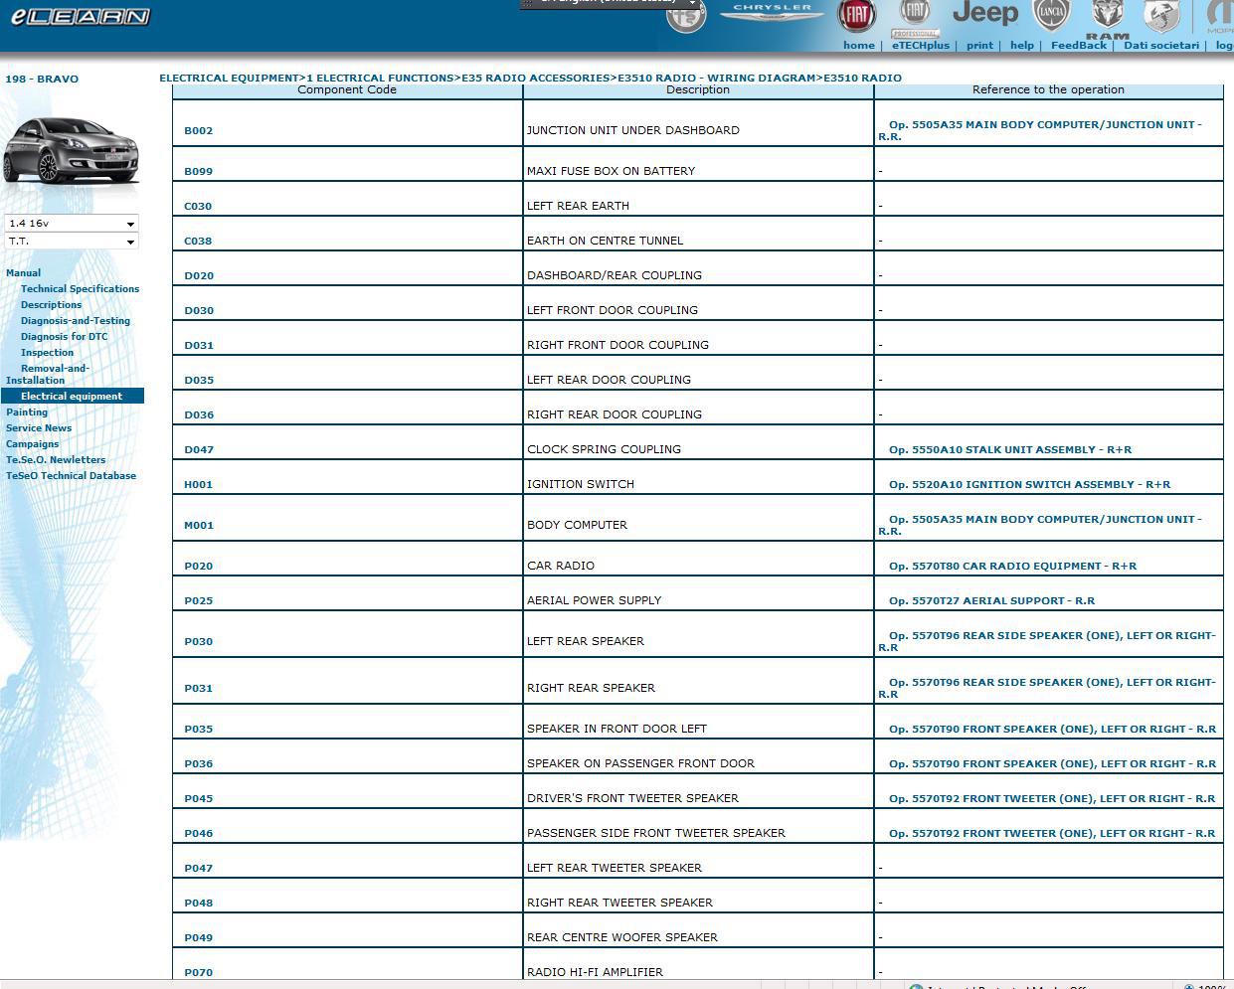This screenshot has height=989, width=1234.
Task: Click the print link
Action: [979, 46]
